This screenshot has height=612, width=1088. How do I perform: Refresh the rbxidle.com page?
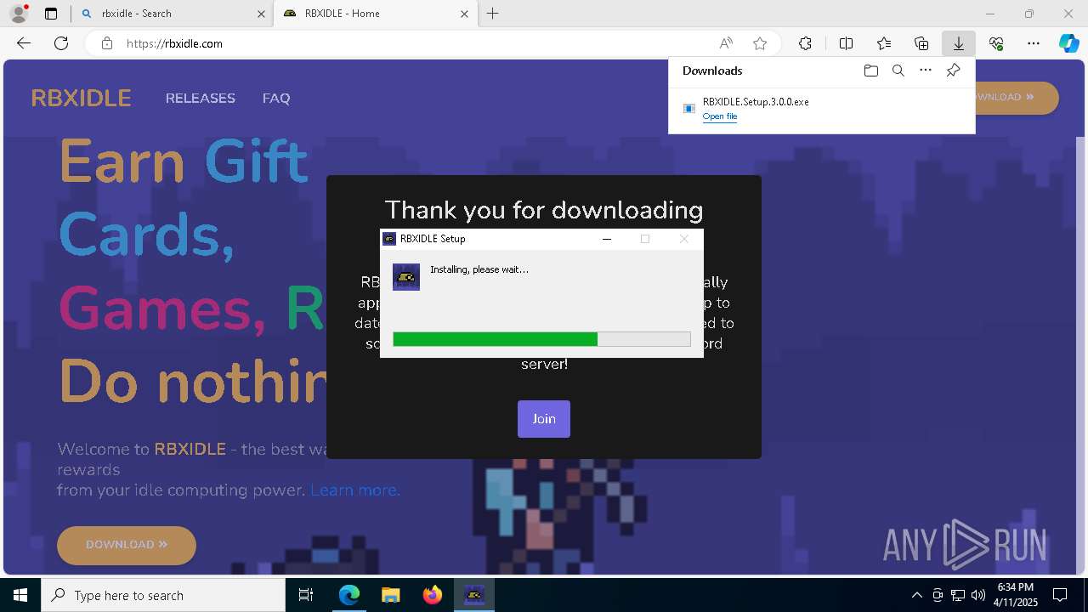(x=61, y=43)
